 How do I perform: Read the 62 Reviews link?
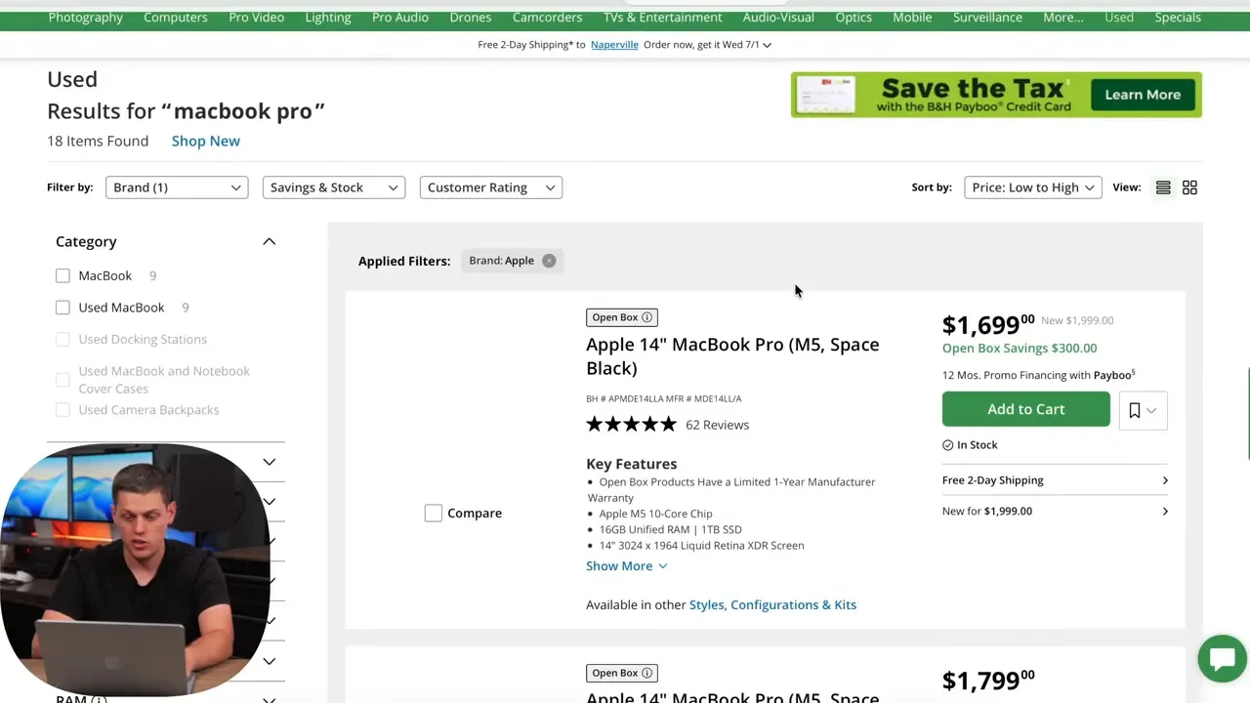(717, 425)
